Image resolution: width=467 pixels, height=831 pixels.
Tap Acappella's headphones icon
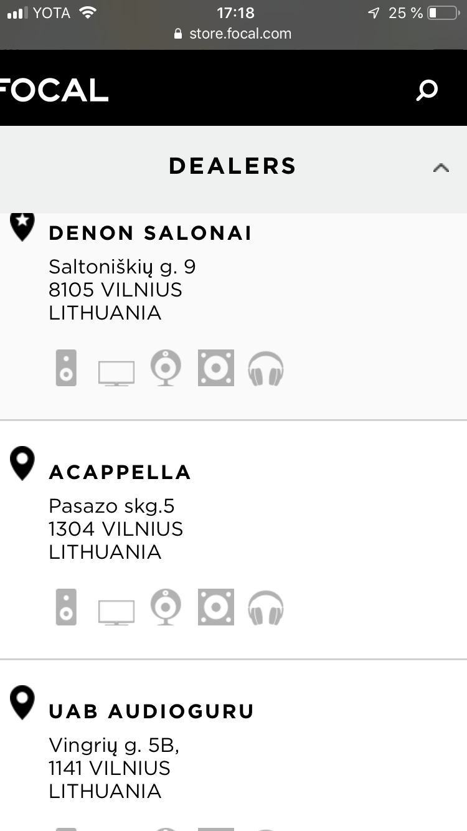[x=266, y=607]
